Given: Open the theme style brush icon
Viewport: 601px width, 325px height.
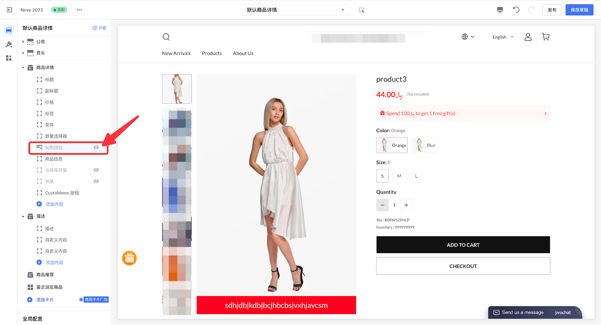Looking at the screenshot, I should tap(9, 44).
